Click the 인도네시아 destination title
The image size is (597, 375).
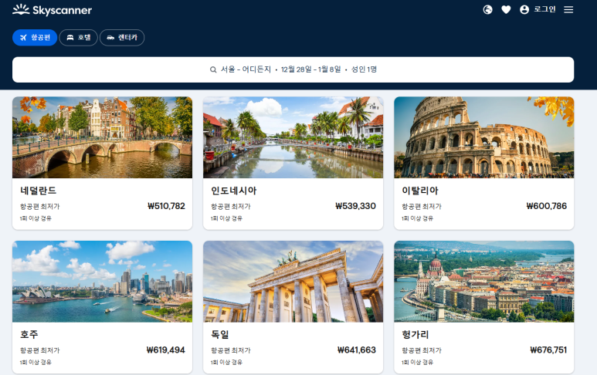(x=234, y=191)
